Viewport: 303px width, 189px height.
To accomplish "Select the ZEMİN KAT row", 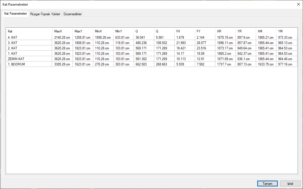I will coord(16,59).
